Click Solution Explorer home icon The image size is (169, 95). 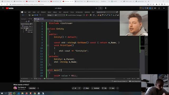(26, 21)
